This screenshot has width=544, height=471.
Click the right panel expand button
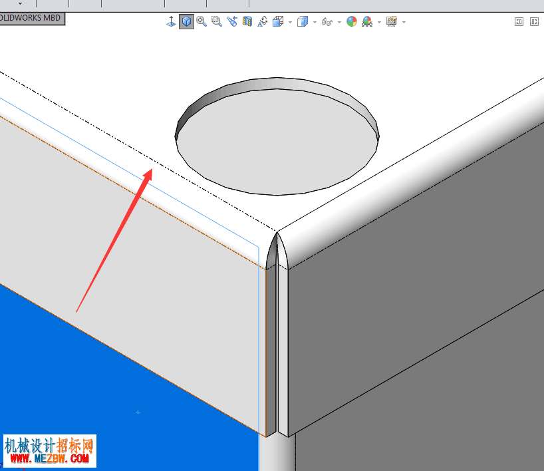534,22
